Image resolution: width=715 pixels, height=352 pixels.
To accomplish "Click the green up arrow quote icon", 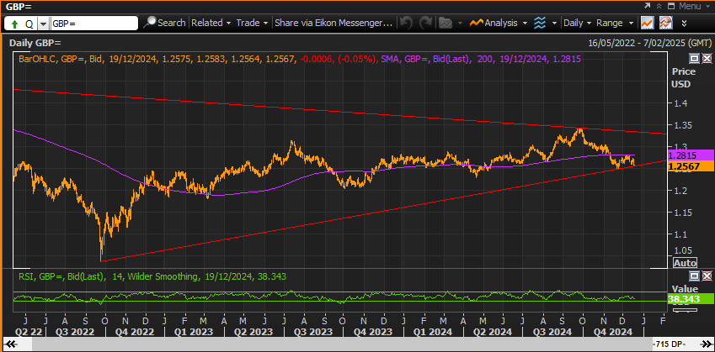I will 14,24.
